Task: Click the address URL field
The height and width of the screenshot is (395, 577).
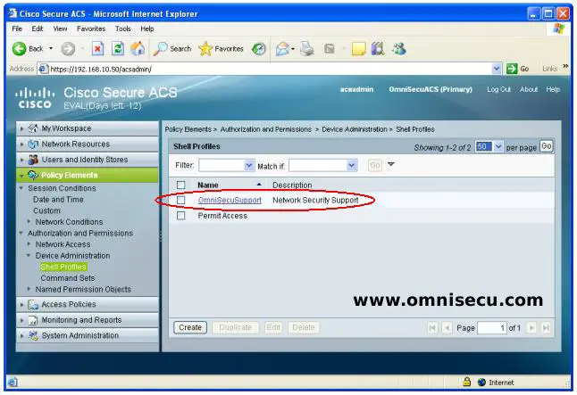Action: (271, 69)
